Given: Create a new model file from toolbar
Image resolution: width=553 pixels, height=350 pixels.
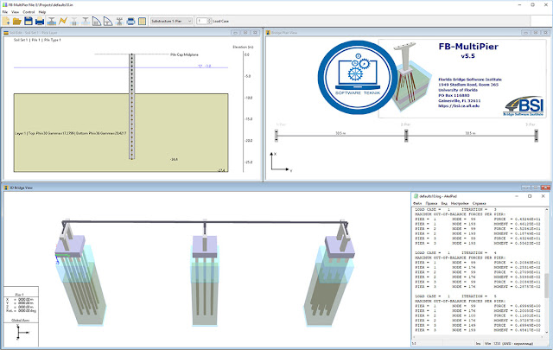Looking at the screenshot, I should (x=6, y=21).
